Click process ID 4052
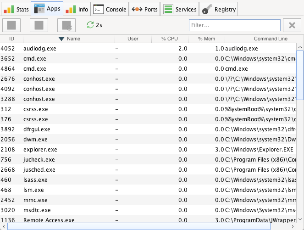Viewport: 304px width, 230px height. click(7, 49)
